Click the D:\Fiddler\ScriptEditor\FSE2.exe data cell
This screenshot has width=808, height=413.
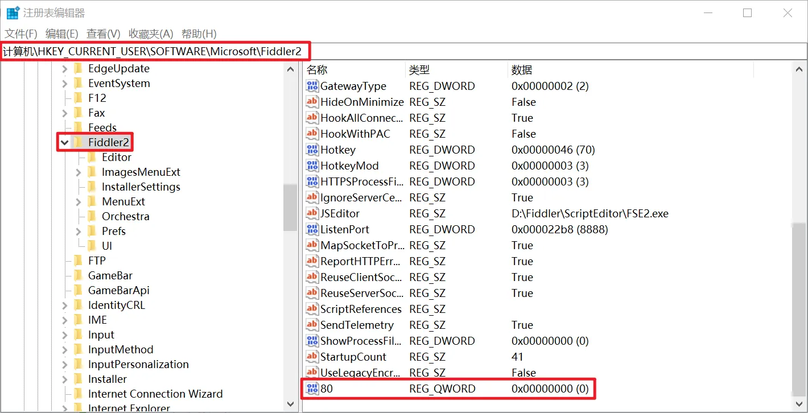point(590,213)
